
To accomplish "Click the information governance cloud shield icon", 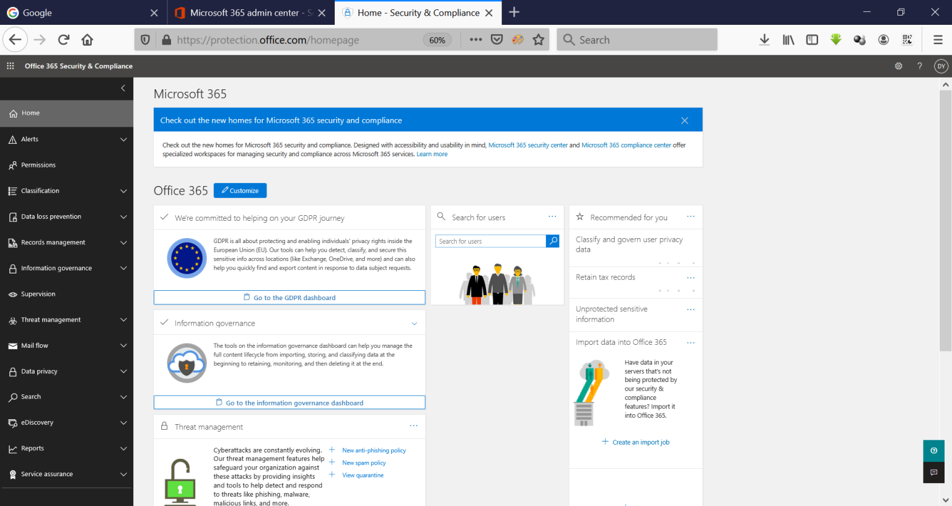I will 187,363.
